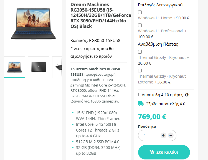208x160 pixels.
Task: Click the Windows 11 Home label text
Action: point(155,18)
